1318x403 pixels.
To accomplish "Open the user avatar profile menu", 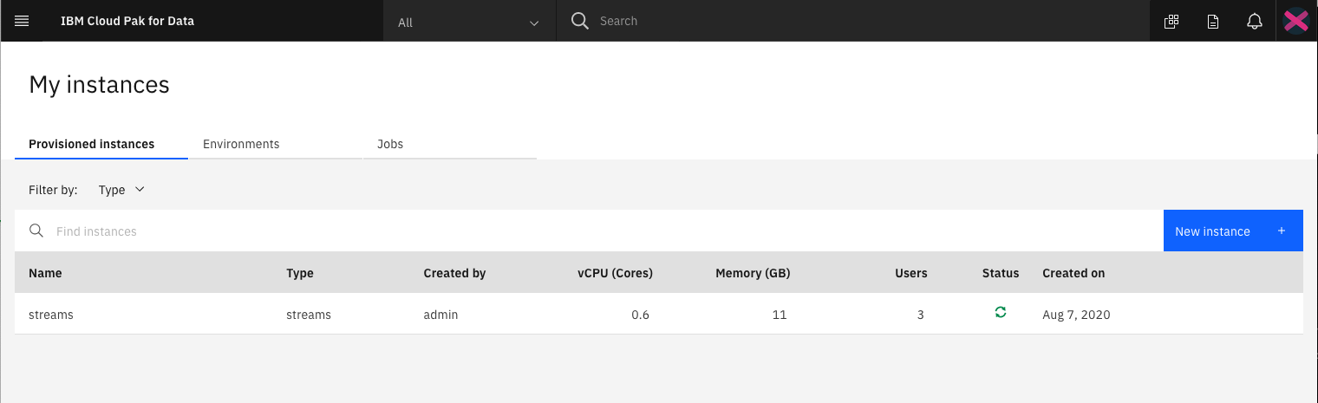I will tap(1296, 21).
